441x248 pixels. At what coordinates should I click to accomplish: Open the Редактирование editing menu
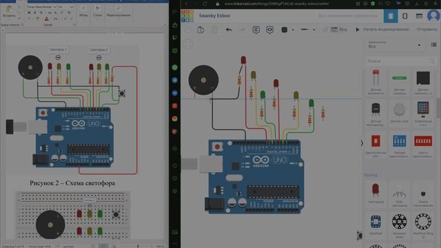119,12
